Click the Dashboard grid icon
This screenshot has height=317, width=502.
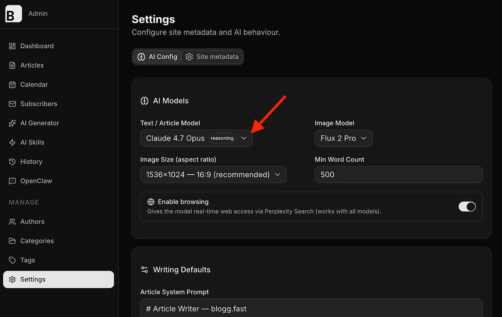pos(12,46)
